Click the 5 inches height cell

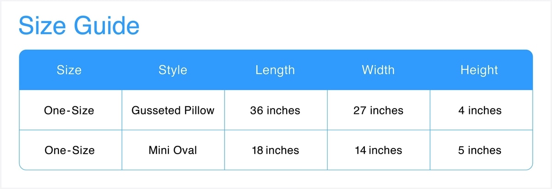click(480, 150)
